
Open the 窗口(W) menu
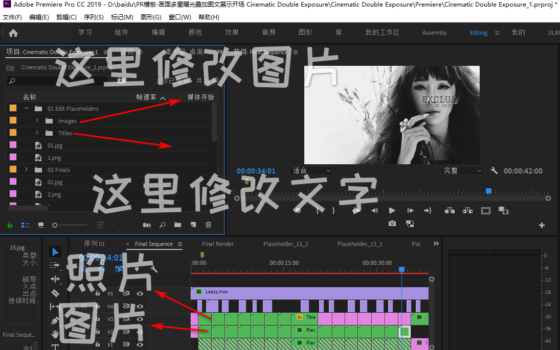180,17
